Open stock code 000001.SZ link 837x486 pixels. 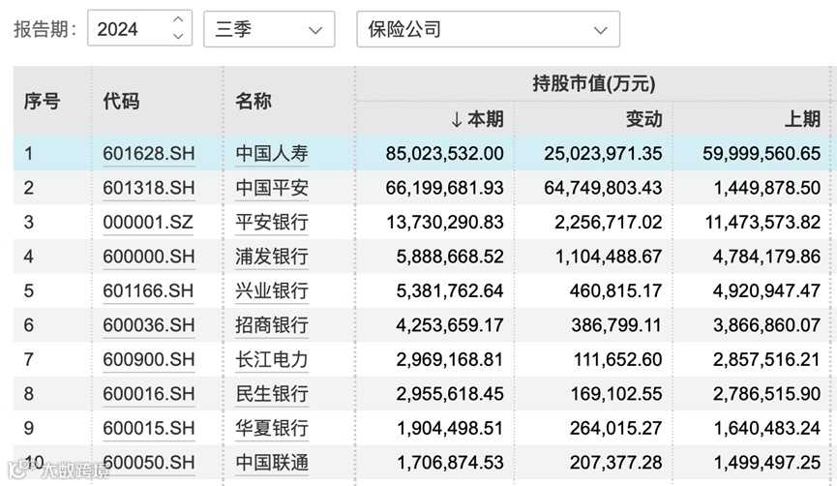click(148, 222)
